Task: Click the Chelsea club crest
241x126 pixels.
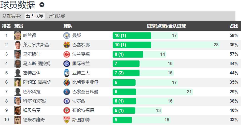Action: pos(67,101)
